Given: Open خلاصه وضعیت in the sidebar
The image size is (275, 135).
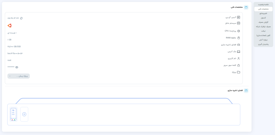Looking at the screenshot, I should 264,4.
